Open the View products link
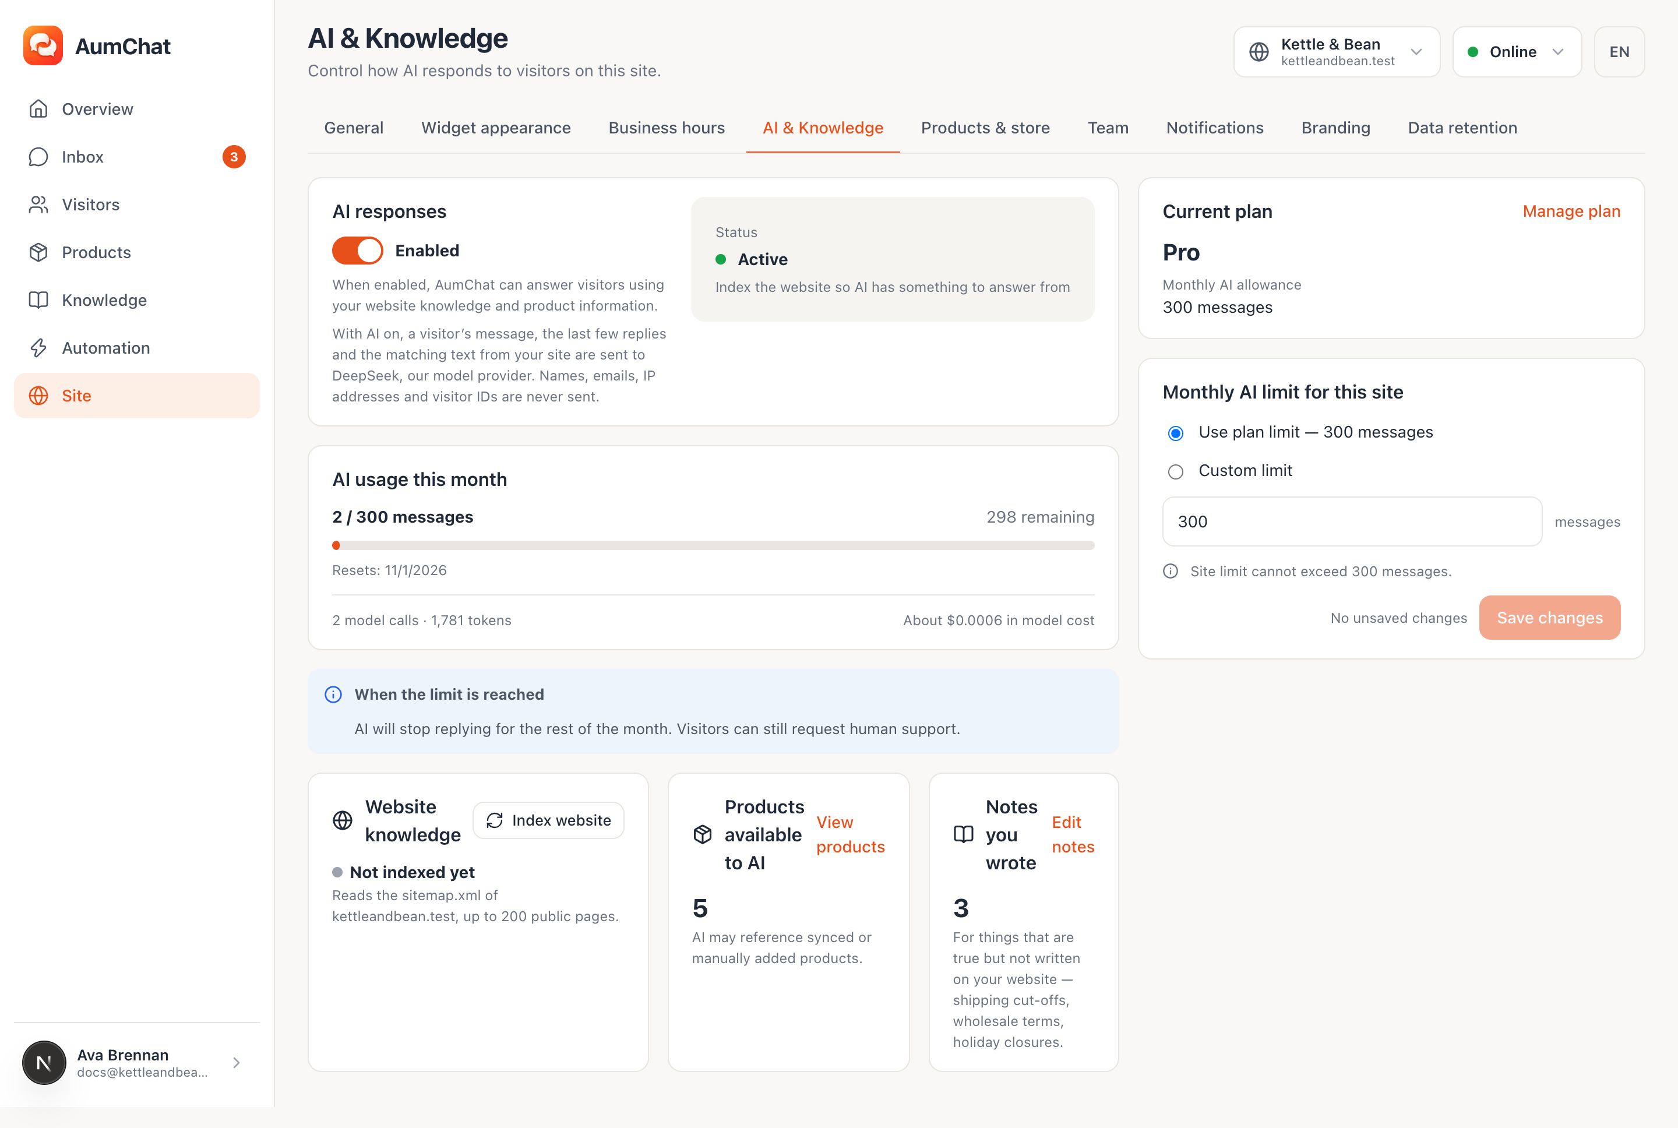 point(850,834)
